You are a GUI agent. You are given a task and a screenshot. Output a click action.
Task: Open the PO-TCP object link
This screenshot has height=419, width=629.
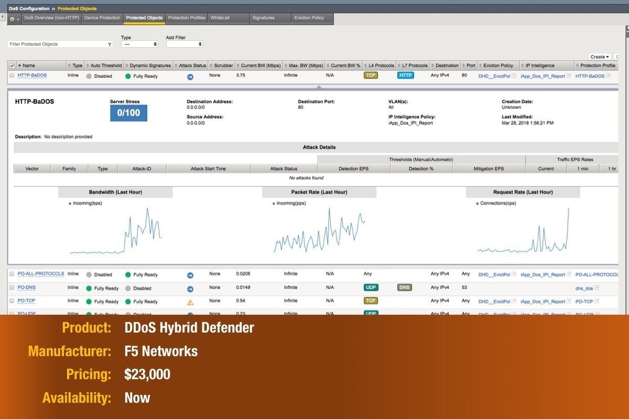(x=26, y=301)
